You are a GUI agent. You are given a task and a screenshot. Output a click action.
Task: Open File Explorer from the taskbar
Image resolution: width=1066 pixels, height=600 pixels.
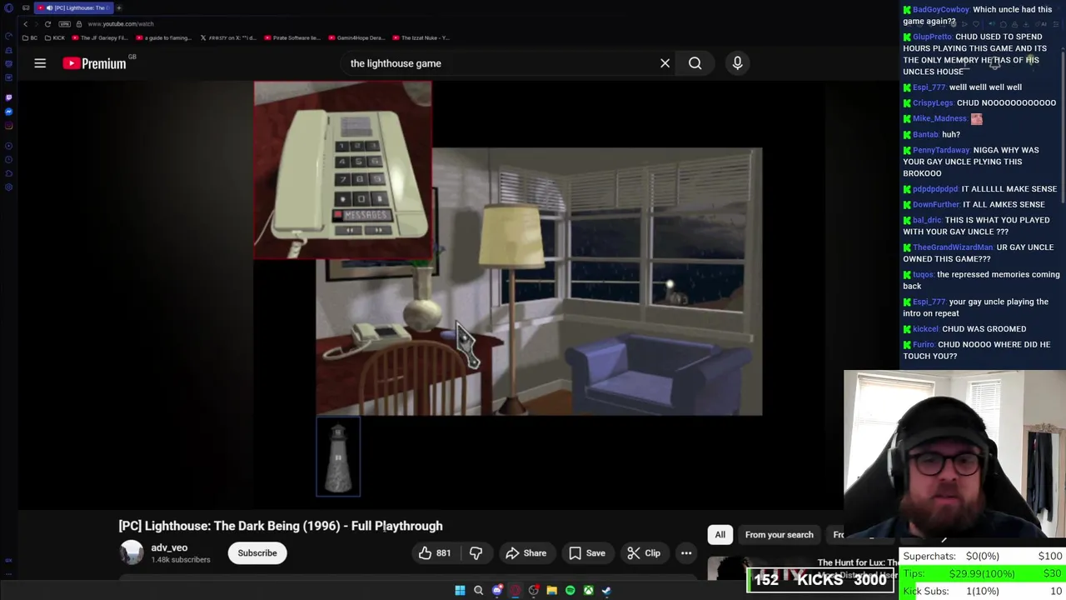[551, 591]
